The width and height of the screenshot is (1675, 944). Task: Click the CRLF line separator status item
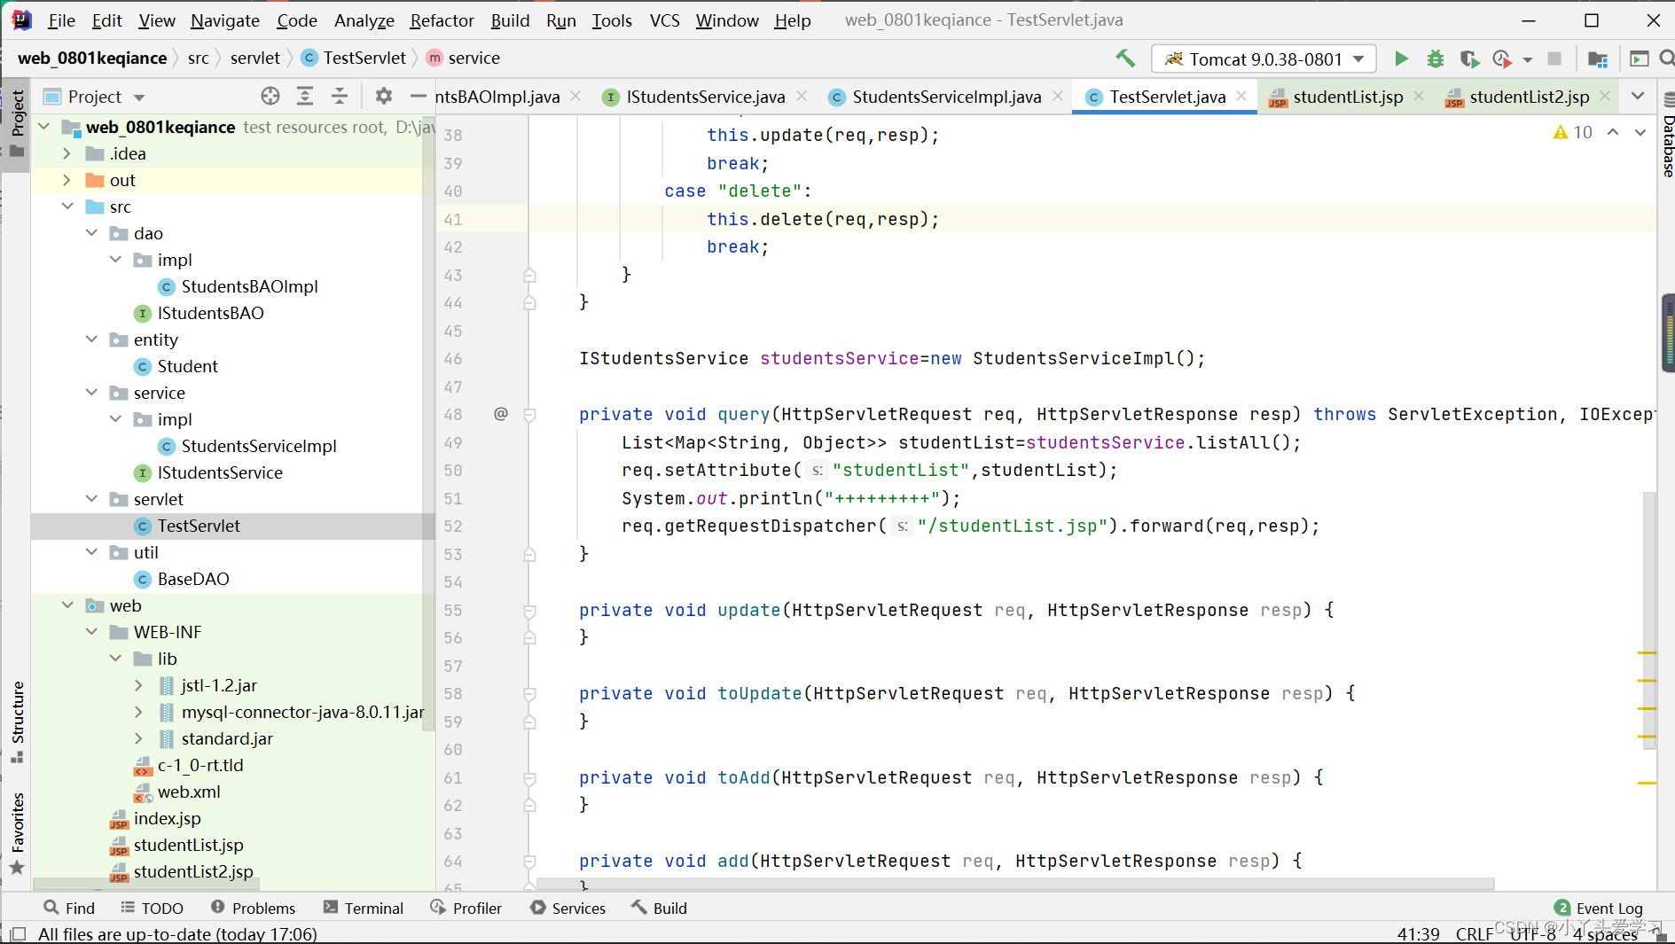point(1474,933)
